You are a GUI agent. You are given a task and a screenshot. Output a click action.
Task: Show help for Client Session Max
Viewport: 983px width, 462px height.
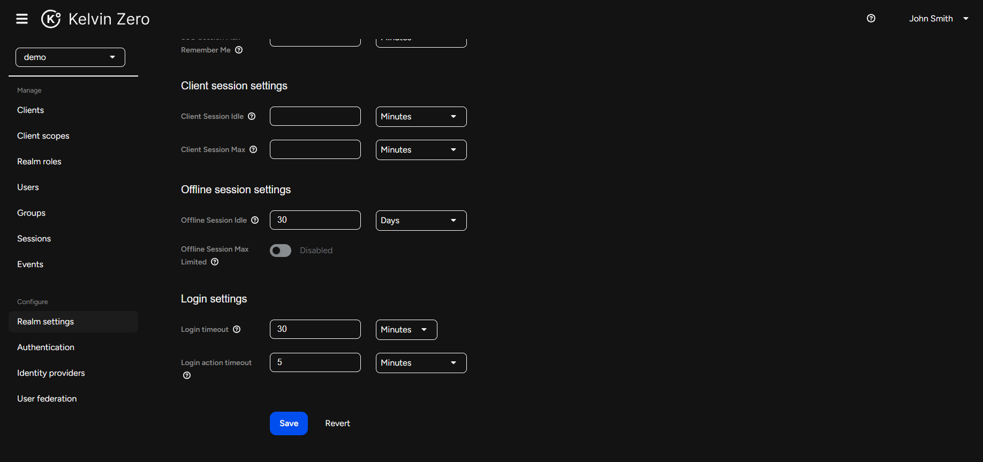253,149
